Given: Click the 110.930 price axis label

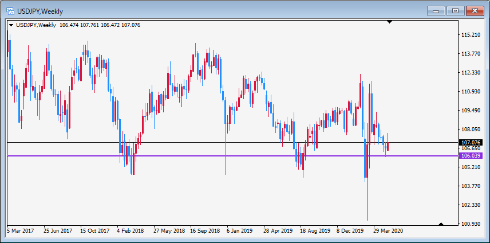Looking at the screenshot, I should [x=471, y=92].
